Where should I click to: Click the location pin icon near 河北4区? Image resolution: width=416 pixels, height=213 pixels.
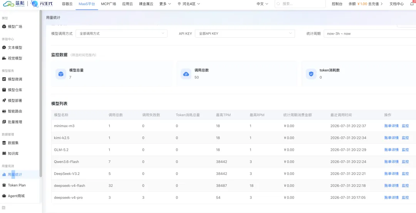click(x=179, y=4)
